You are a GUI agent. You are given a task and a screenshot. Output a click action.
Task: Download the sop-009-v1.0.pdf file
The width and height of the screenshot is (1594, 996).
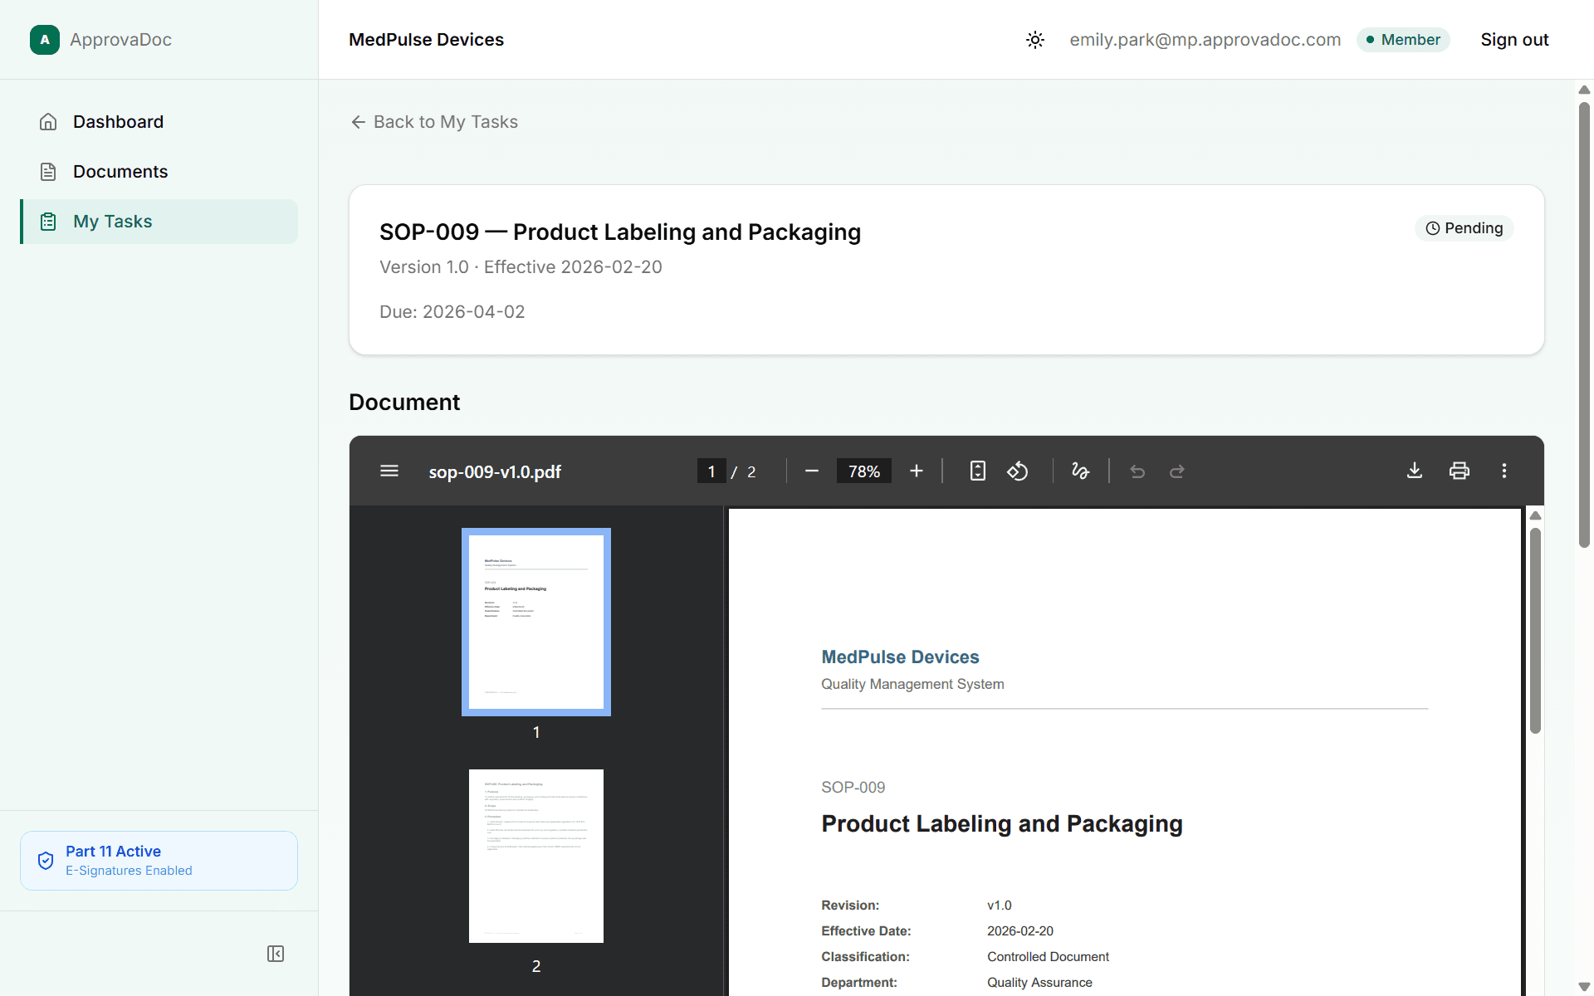(1415, 471)
